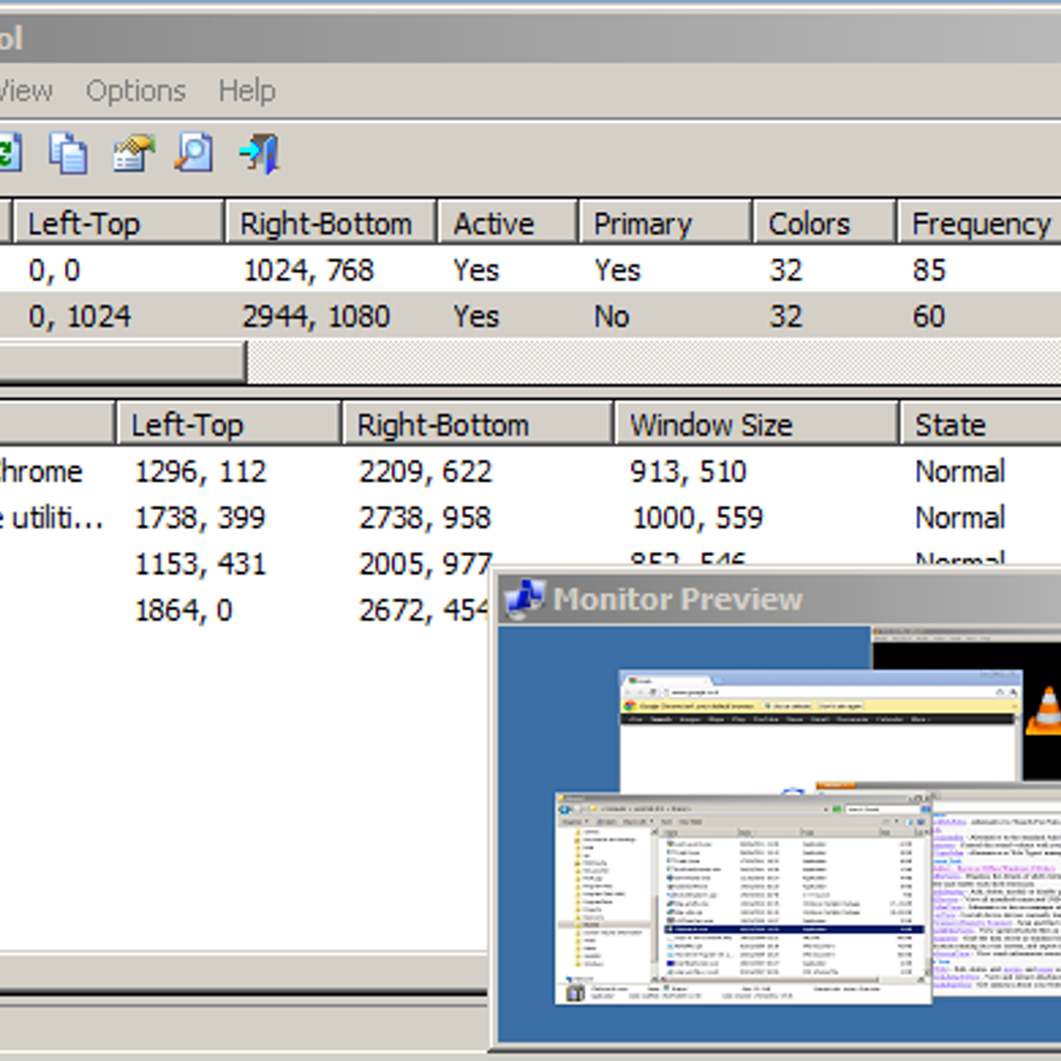Image resolution: width=1061 pixels, height=1061 pixels.
Task: Click Normal state in the 913, 510 row
Action: click(960, 471)
